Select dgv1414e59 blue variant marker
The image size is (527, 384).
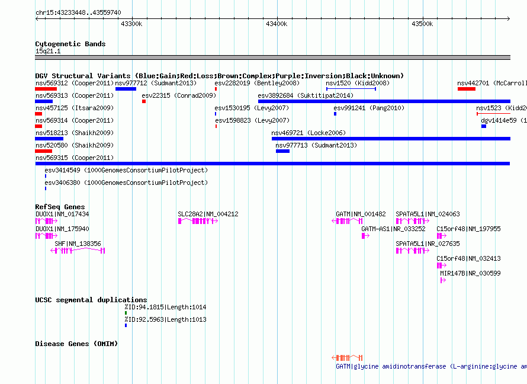coord(484,126)
